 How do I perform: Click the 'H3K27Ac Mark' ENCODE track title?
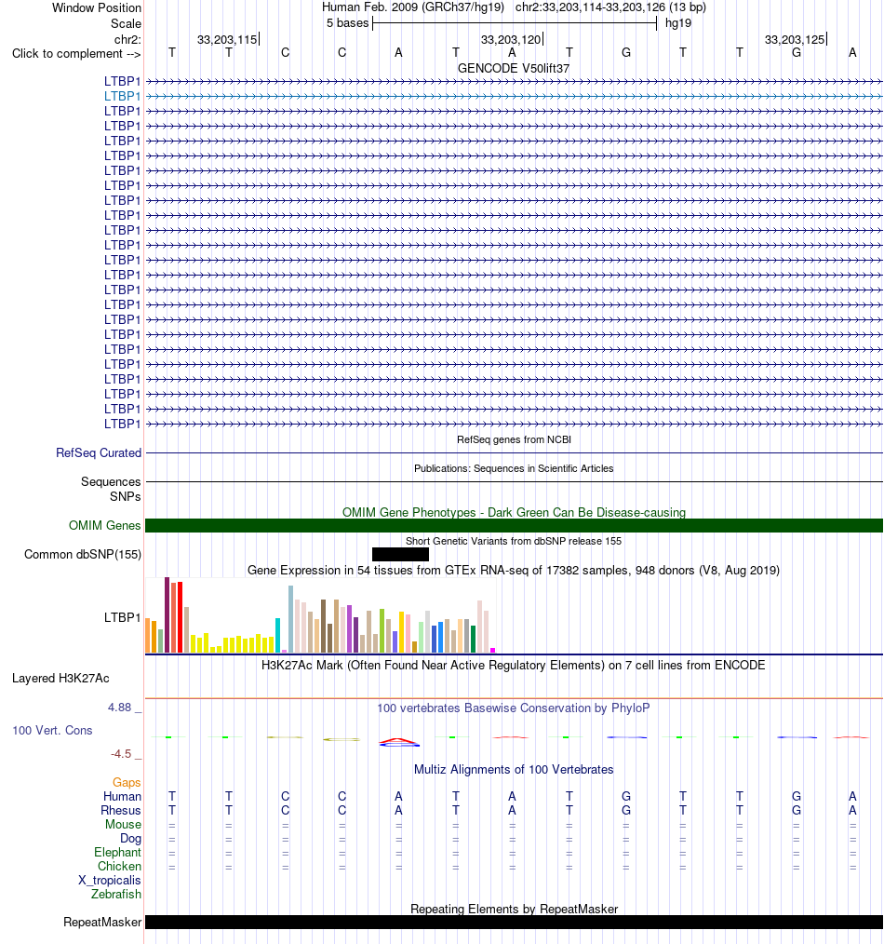coord(514,666)
